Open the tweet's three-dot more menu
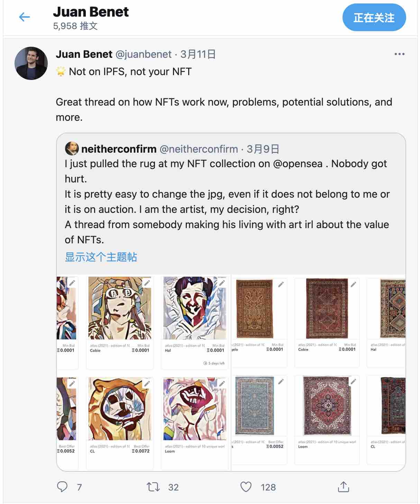The width and height of the screenshot is (420, 504). click(x=399, y=54)
